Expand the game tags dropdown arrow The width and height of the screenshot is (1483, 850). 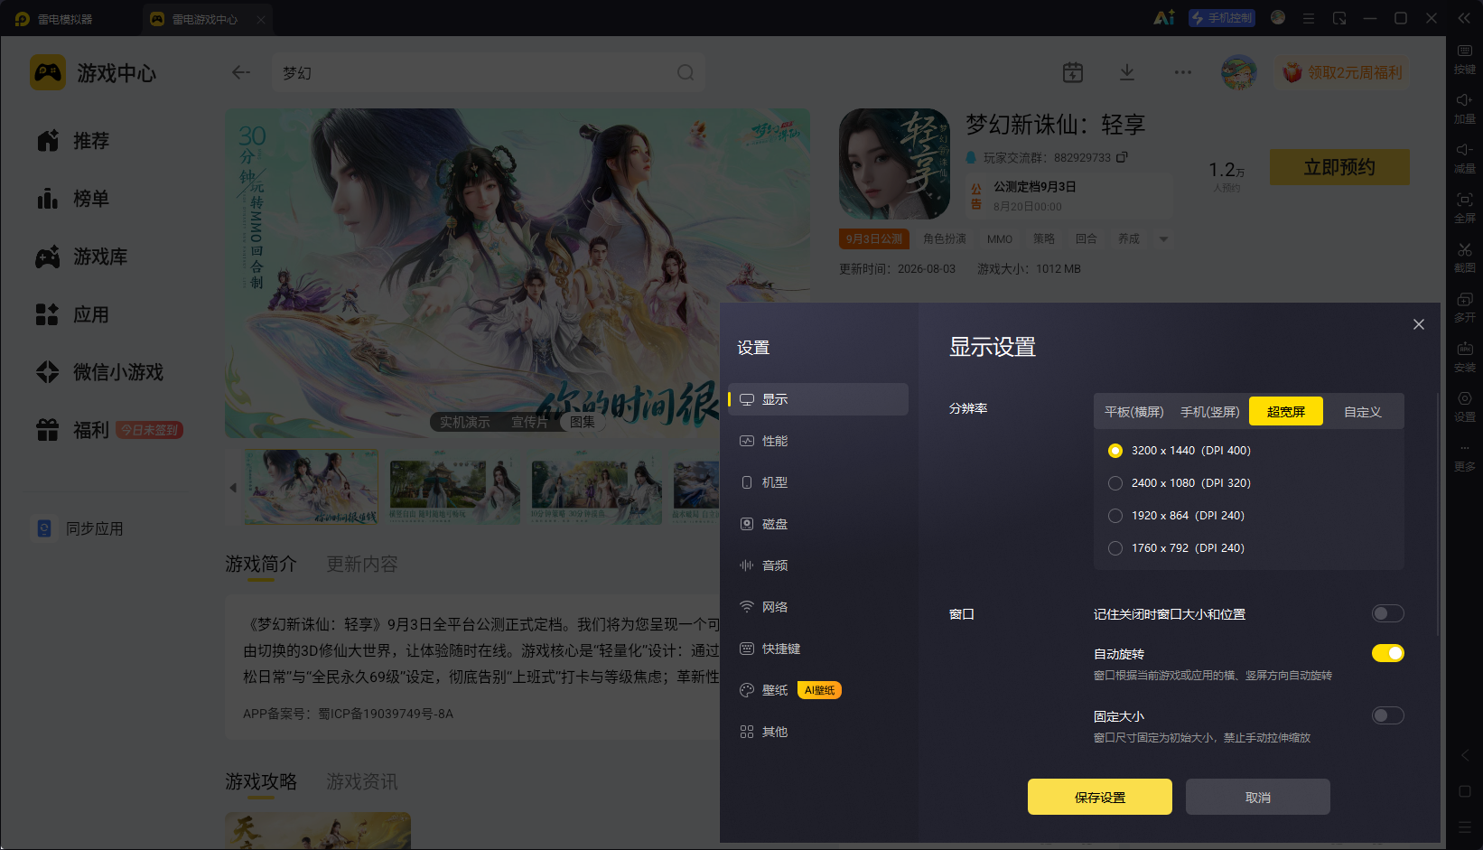pos(1163,239)
